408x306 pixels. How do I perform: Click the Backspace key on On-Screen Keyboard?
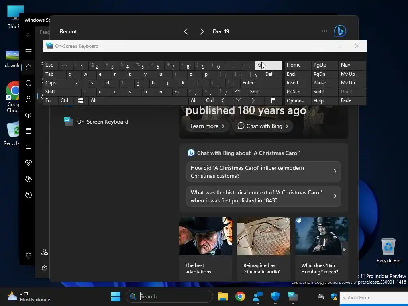pyautogui.click(x=269, y=66)
